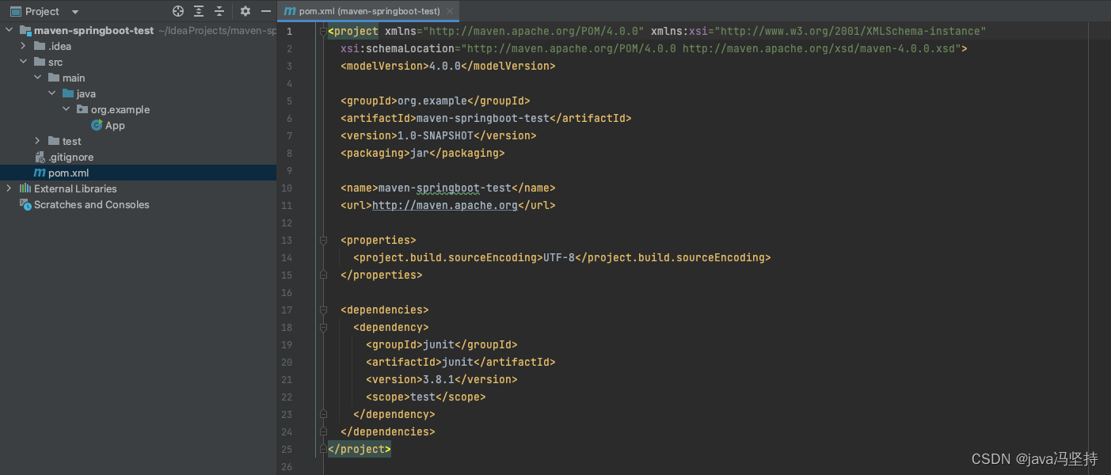
Task: Click the External Libraries icon
Action: click(x=25, y=188)
